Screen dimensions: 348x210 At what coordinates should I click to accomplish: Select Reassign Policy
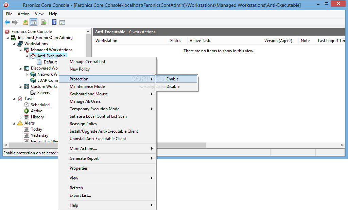click(x=107, y=124)
